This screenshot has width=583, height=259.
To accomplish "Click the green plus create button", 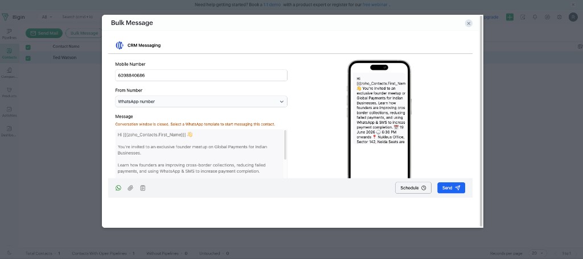I will [510, 17].
